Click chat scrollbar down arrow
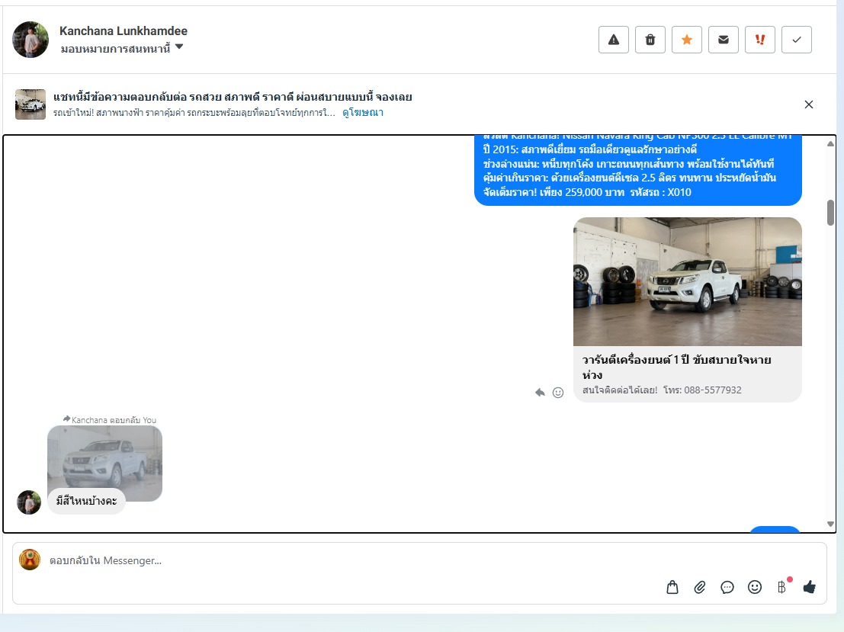 [830, 524]
